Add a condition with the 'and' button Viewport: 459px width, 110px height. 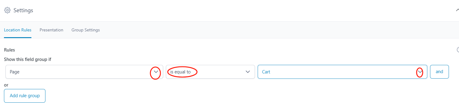439,72
